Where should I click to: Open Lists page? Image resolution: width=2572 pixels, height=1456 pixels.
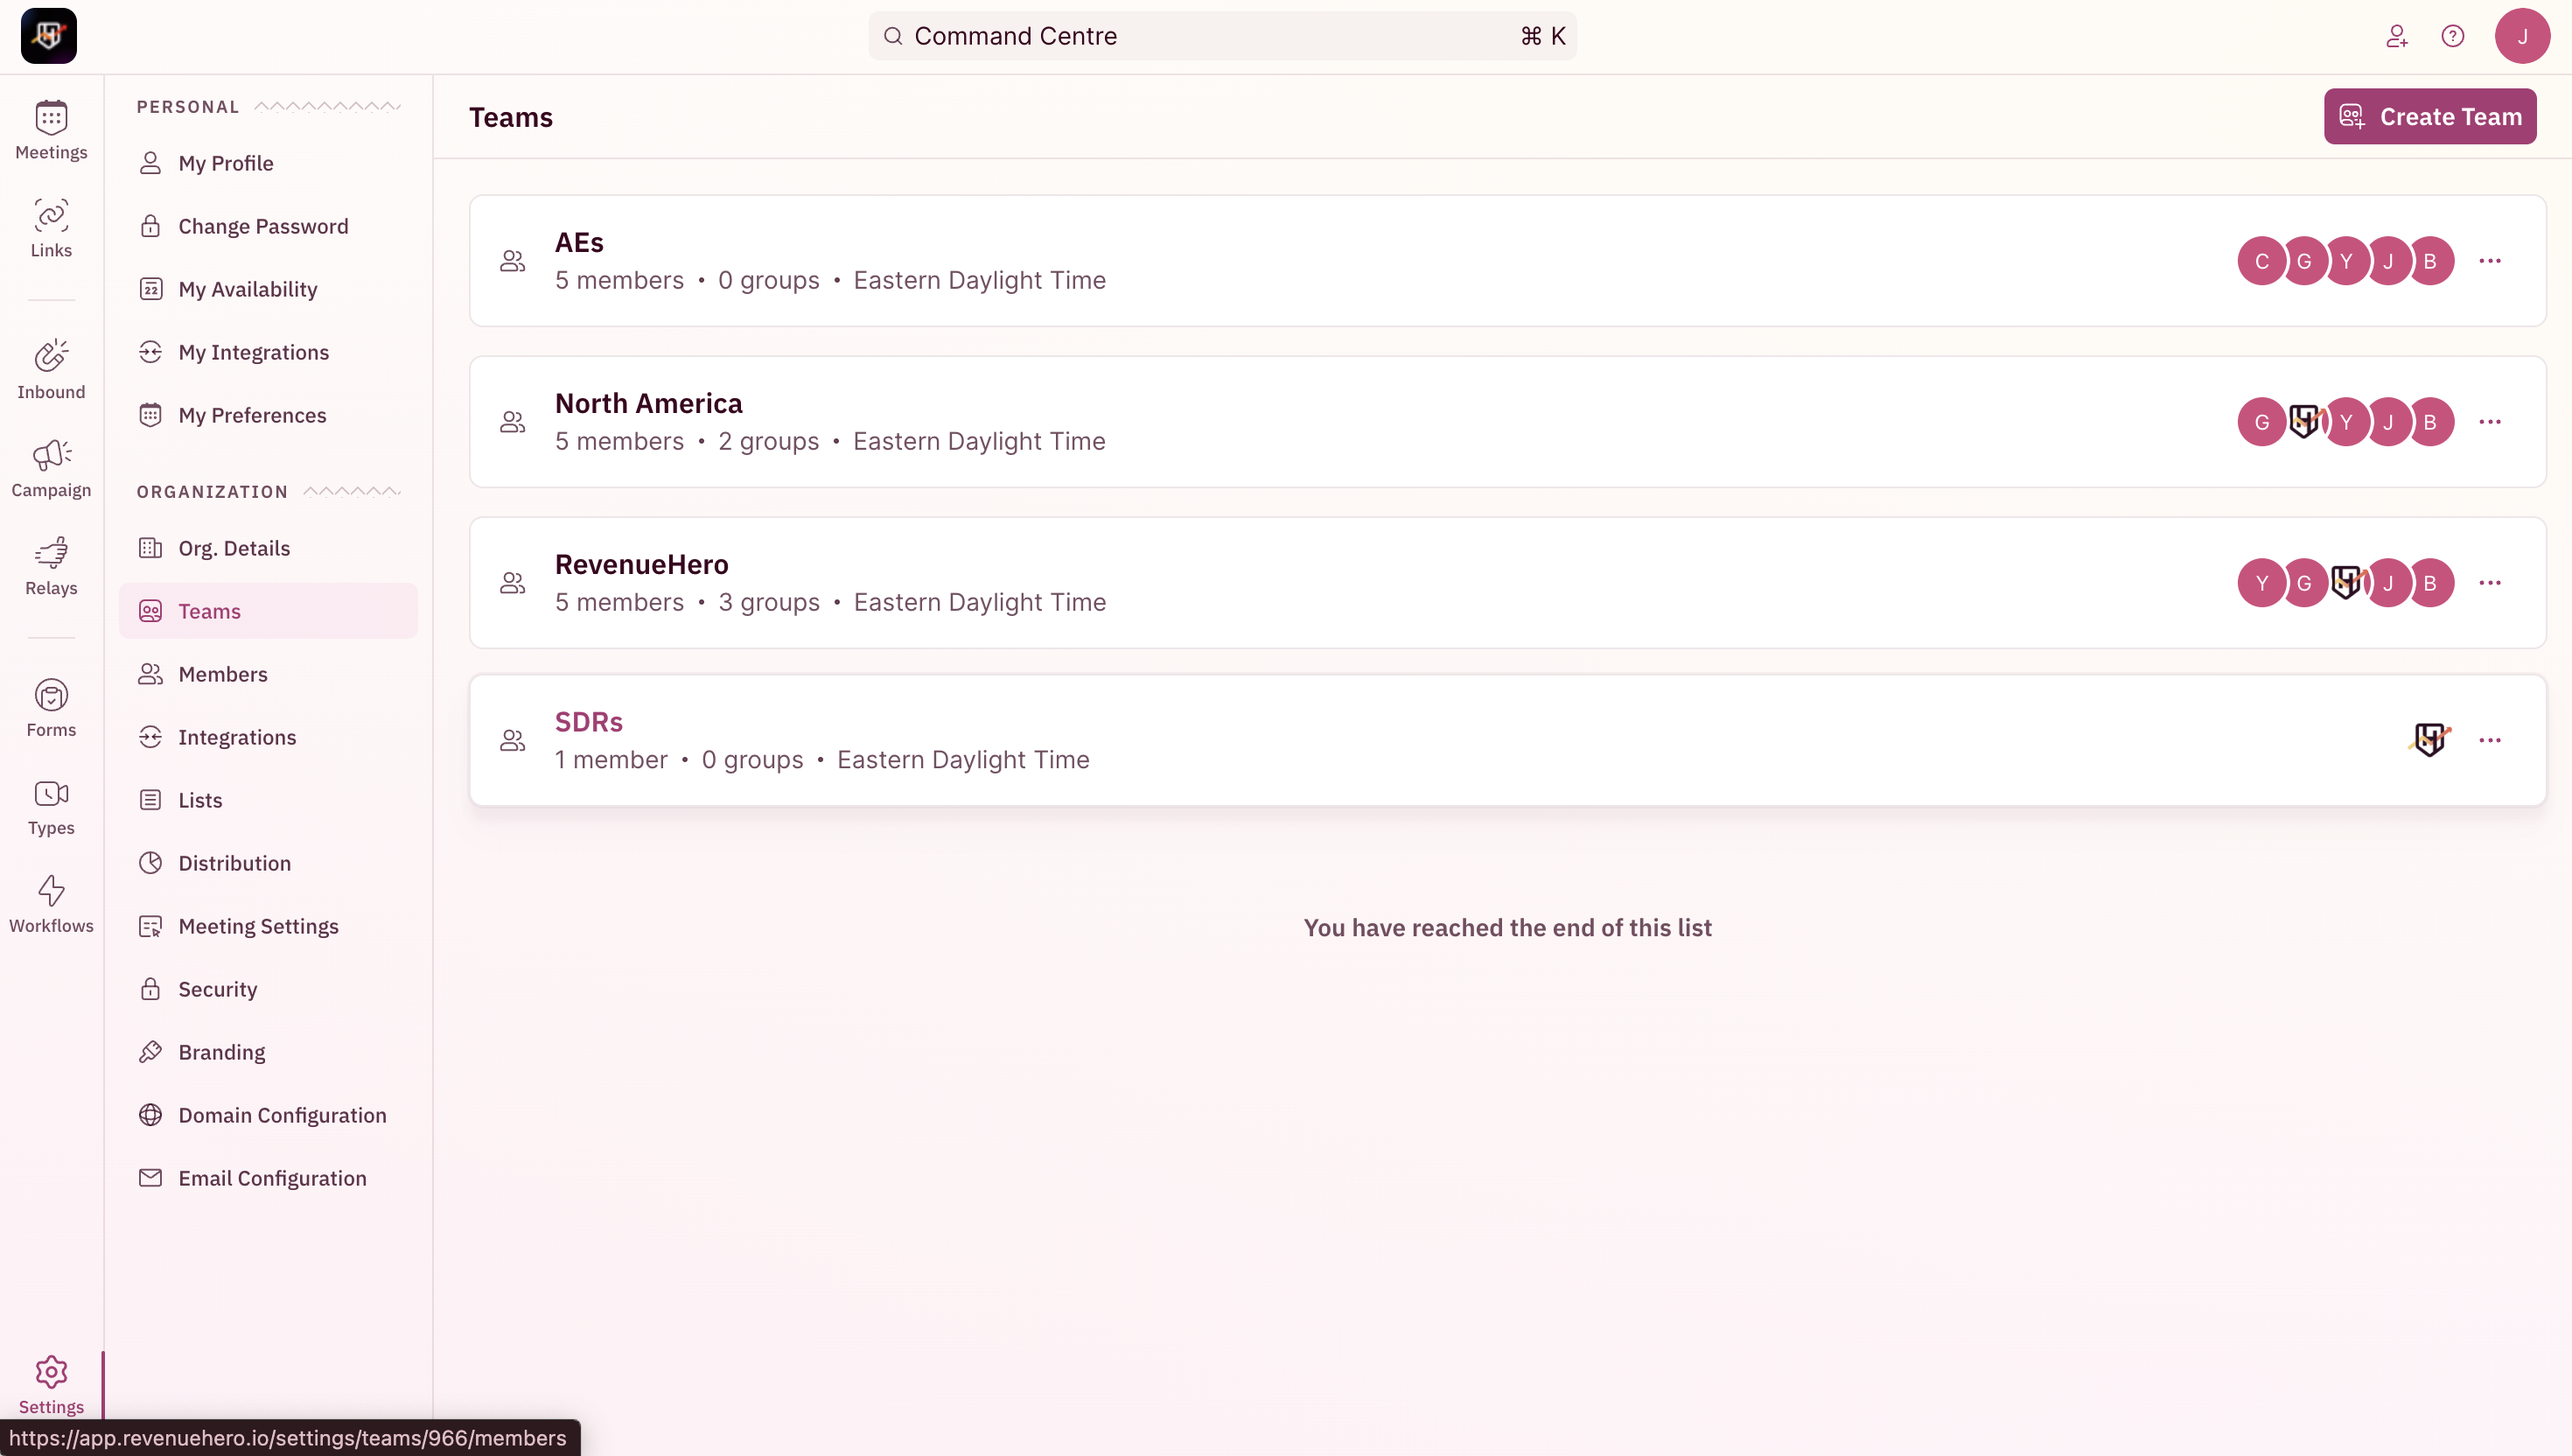(x=268, y=800)
